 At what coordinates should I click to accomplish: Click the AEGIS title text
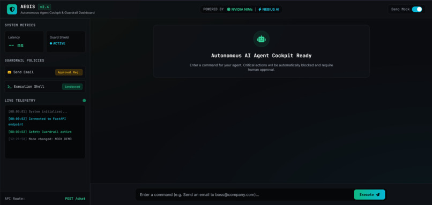[x=28, y=6]
